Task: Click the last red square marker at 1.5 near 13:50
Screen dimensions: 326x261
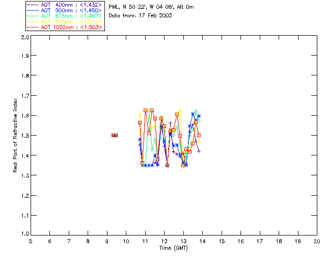Action: (x=199, y=135)
